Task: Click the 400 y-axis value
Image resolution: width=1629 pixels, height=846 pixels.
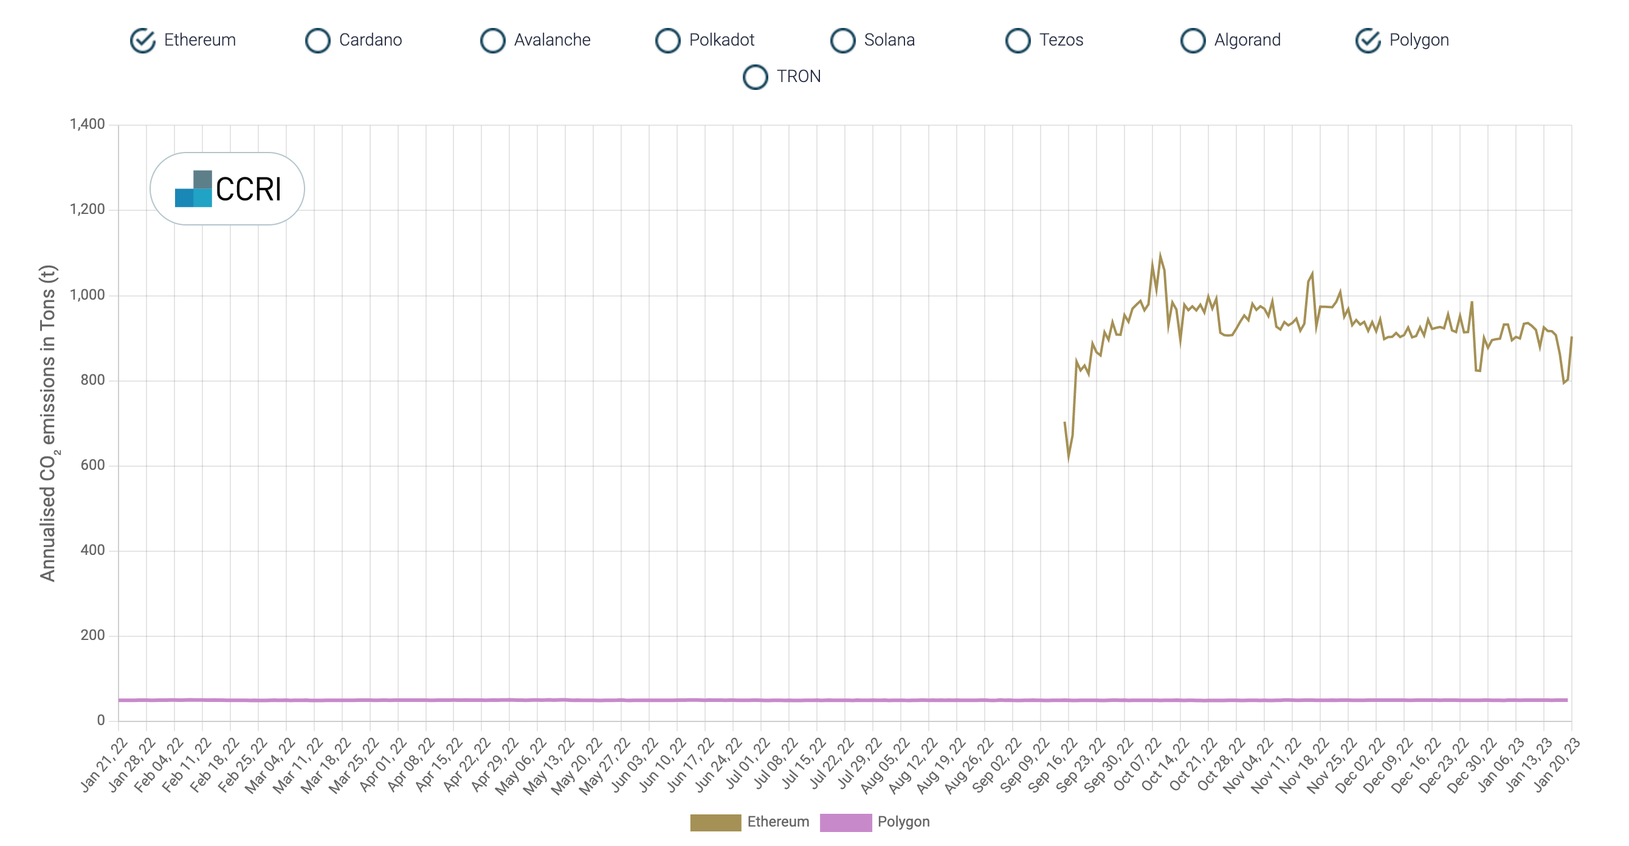Action: pyautogui.click(x=92, y=550)
